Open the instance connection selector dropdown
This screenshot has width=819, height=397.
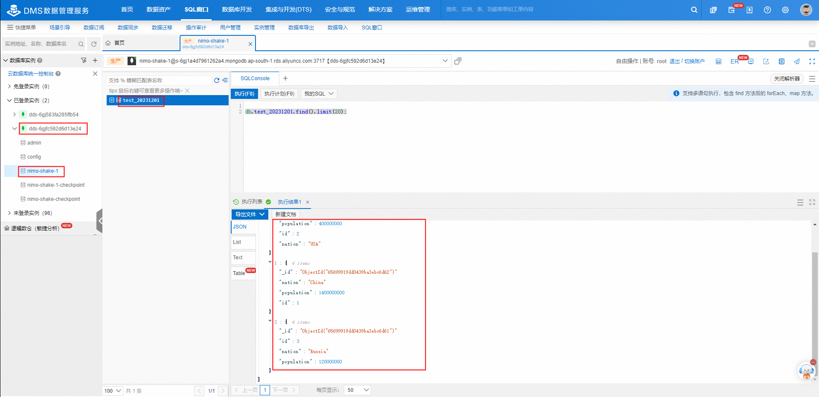(446, 61)
